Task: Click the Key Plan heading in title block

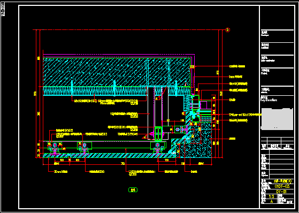Action: pos(269,99)
